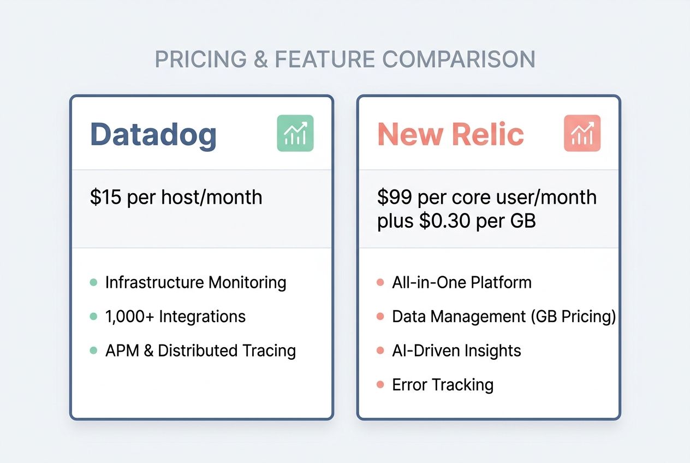Click the All-in-One Platform feature

point(461,283)
